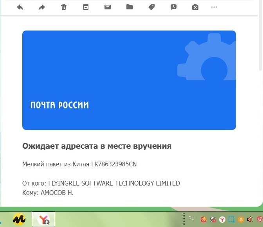The height and width of the screenshot is (227, 263).
Task: Mark as spam using the crossed icon
Action: click(195, 7)
